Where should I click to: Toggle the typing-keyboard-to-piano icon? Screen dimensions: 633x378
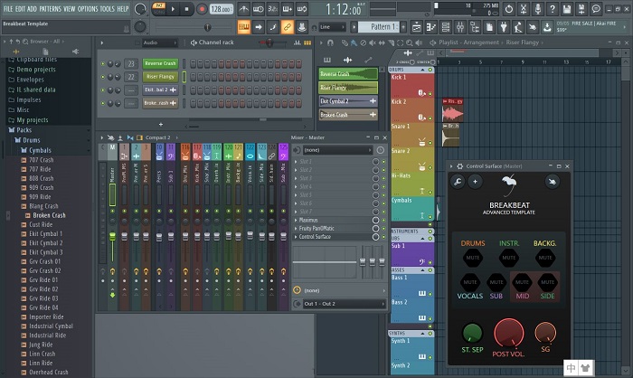pyautogui.click(x=244, y=27)
